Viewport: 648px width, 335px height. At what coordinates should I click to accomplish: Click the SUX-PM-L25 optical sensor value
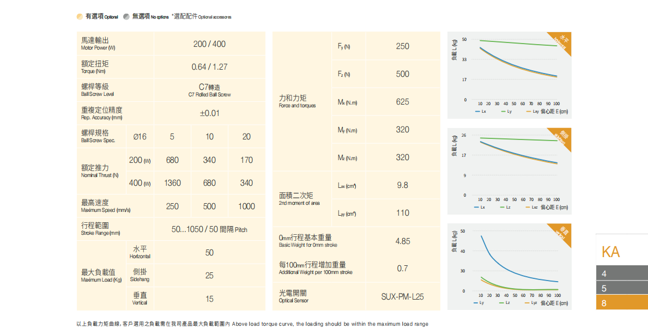pyautogui.click(x=402, y=297)
